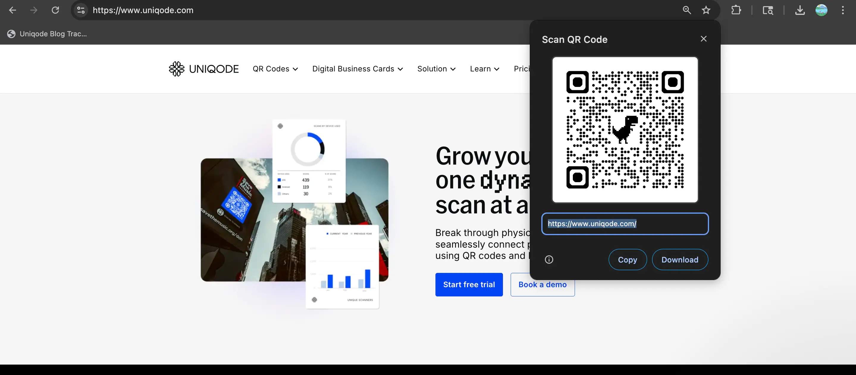
Task: Click the scans by device donut chart card
Action: coord(309,161)
